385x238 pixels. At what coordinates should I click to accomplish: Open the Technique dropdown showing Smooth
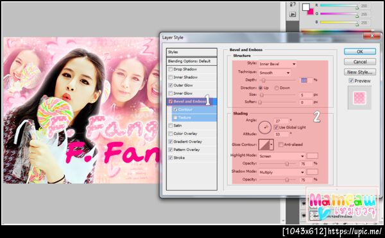pyautogui.click(x=275, y=73)
